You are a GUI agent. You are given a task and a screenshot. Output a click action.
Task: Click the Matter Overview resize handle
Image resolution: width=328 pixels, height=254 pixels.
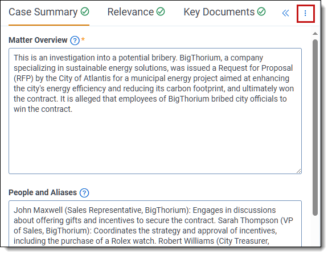pyautogui.click(x=299, y=171)
